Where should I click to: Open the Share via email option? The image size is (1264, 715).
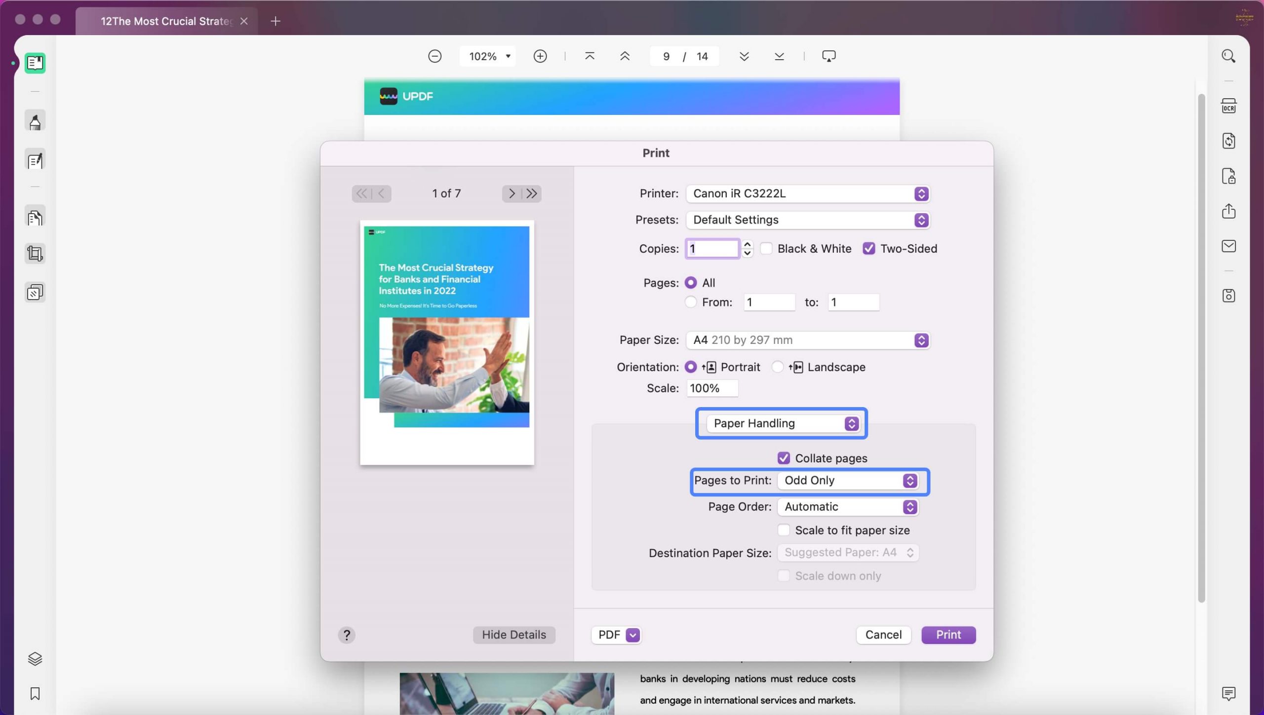click(x=1228, y=246)
